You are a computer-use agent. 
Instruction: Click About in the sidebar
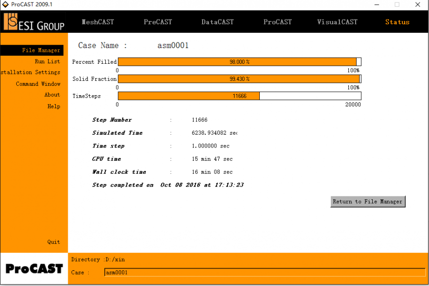[52, 95]
